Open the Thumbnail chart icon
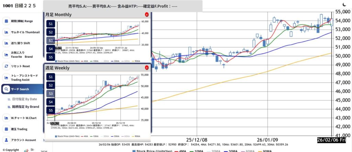The height and width of the screenshot is (152, 352). (x=7, y=32)
